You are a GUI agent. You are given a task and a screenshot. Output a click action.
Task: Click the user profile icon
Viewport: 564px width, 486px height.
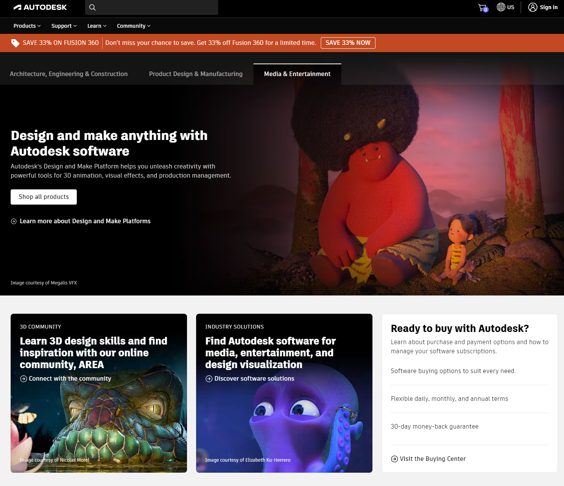[x=533, y=7]
